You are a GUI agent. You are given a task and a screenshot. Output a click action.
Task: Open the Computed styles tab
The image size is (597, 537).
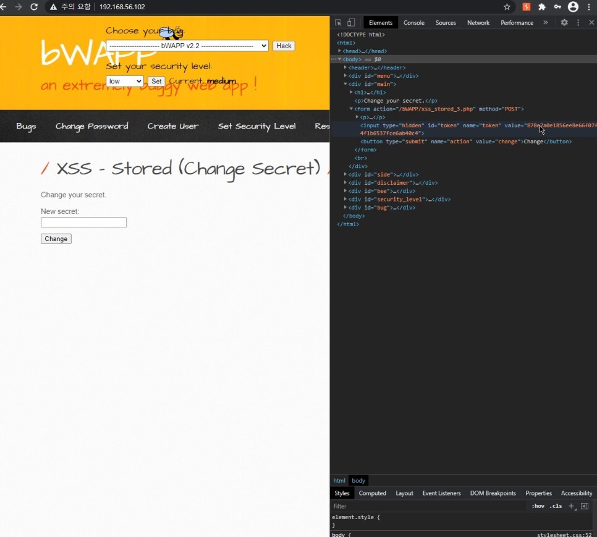(373, 493)
